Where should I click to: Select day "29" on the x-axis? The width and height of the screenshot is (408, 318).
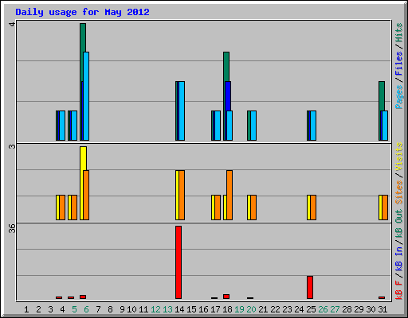359,309
